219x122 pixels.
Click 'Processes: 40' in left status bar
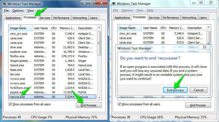pos(12,117)
